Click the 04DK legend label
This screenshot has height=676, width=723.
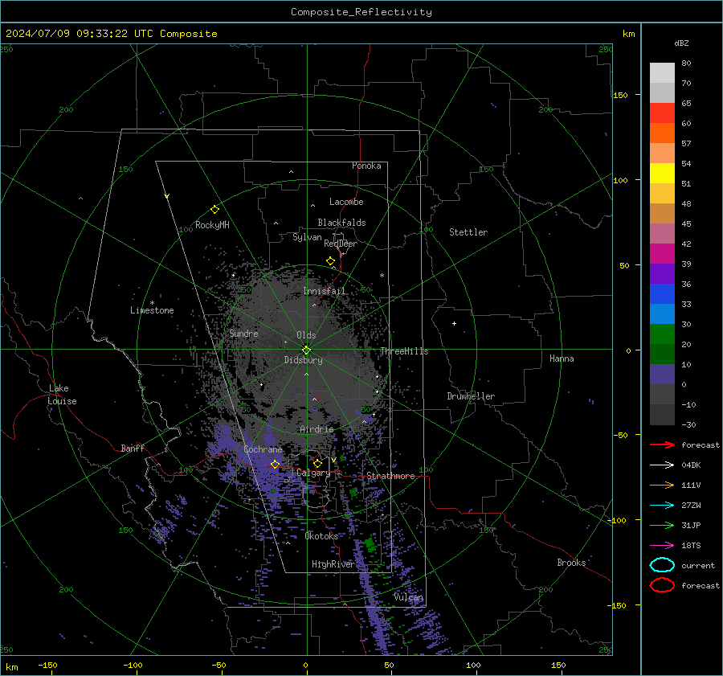click(691, 465)
